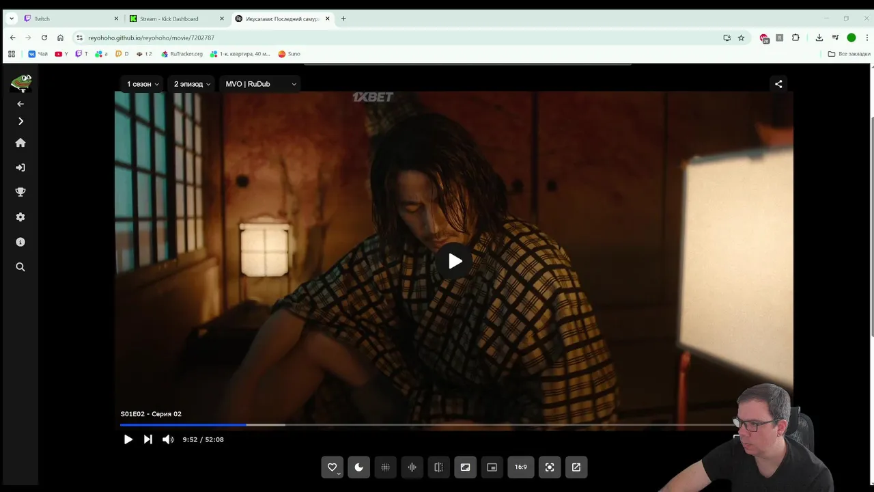Enter fullscreen focus mode
Screen dimensions: 874x492
(550, 467)
